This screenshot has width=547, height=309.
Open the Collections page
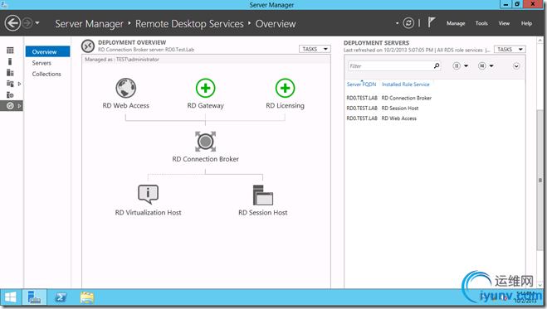coord(46,74)
